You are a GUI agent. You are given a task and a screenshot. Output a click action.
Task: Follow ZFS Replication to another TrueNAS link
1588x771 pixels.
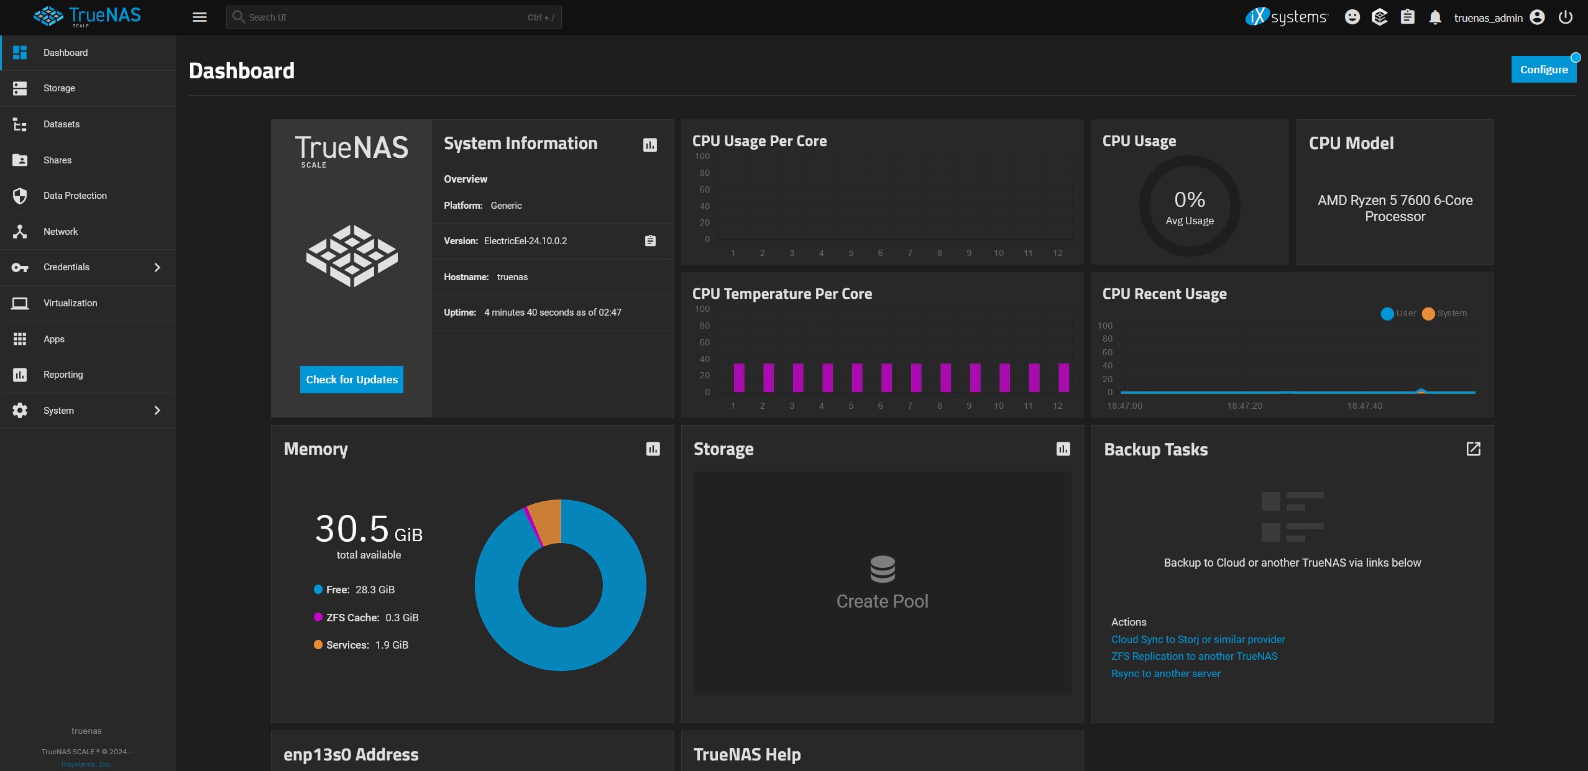(x=1194, y=656)
